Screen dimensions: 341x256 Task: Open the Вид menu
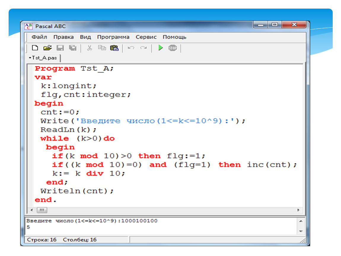(x=85, y=37)
